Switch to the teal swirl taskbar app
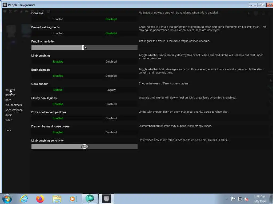The width and height of the screenshot is (273, 204). tap(90, 199)
